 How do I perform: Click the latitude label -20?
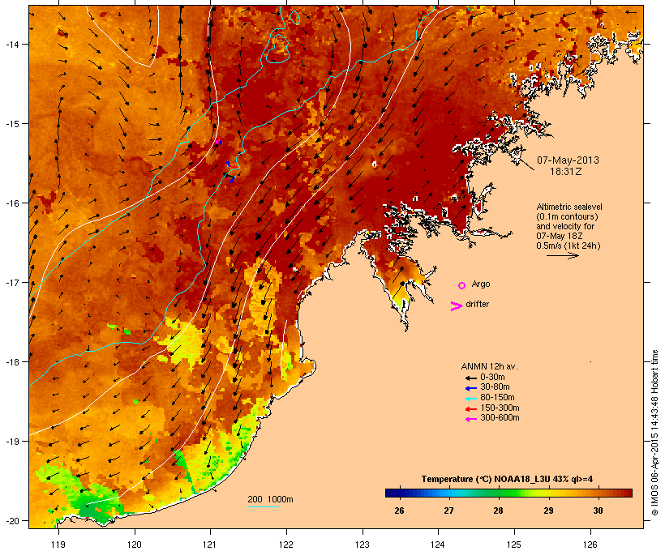coord(11,520)
